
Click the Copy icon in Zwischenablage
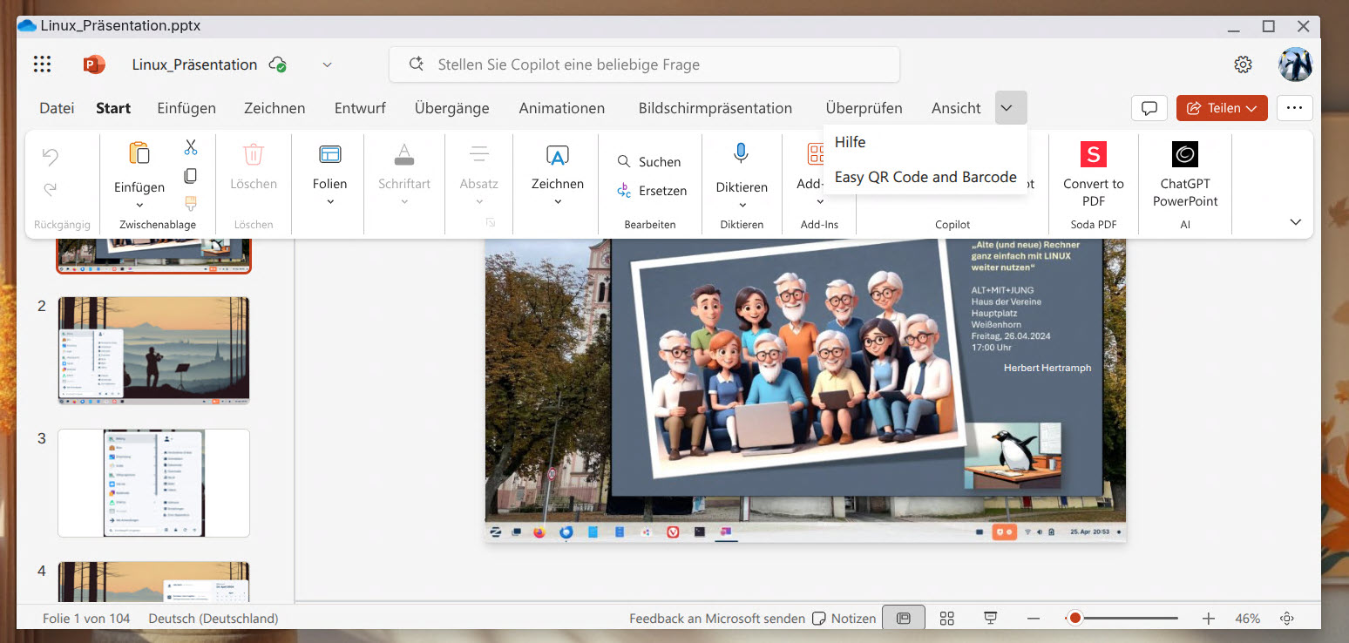pyautogui.click(x=190, y=176)
